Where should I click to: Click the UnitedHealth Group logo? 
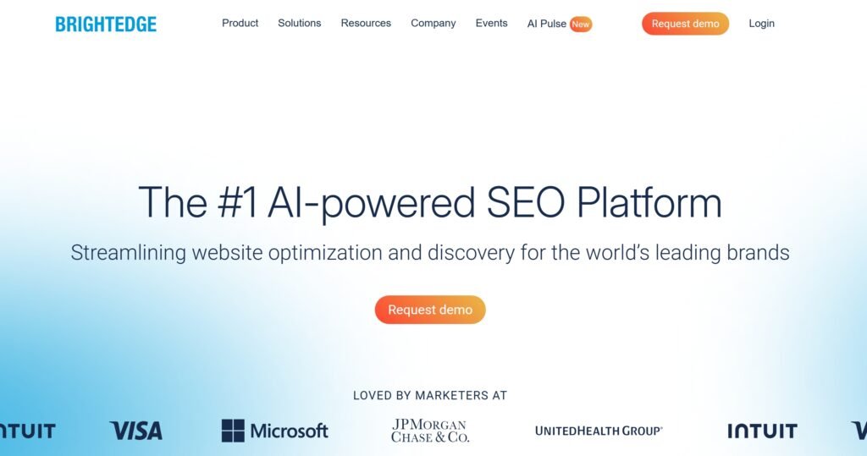[x=599, y=431]
